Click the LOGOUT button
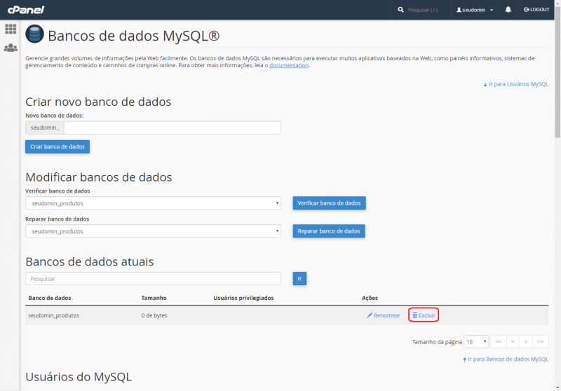 coord(536,10)
